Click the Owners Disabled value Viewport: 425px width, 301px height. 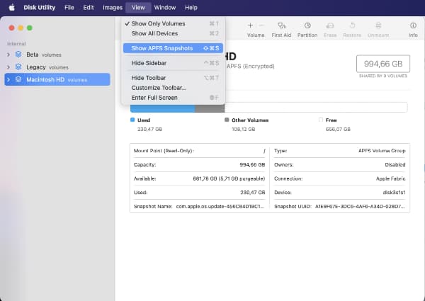[395, 165]
